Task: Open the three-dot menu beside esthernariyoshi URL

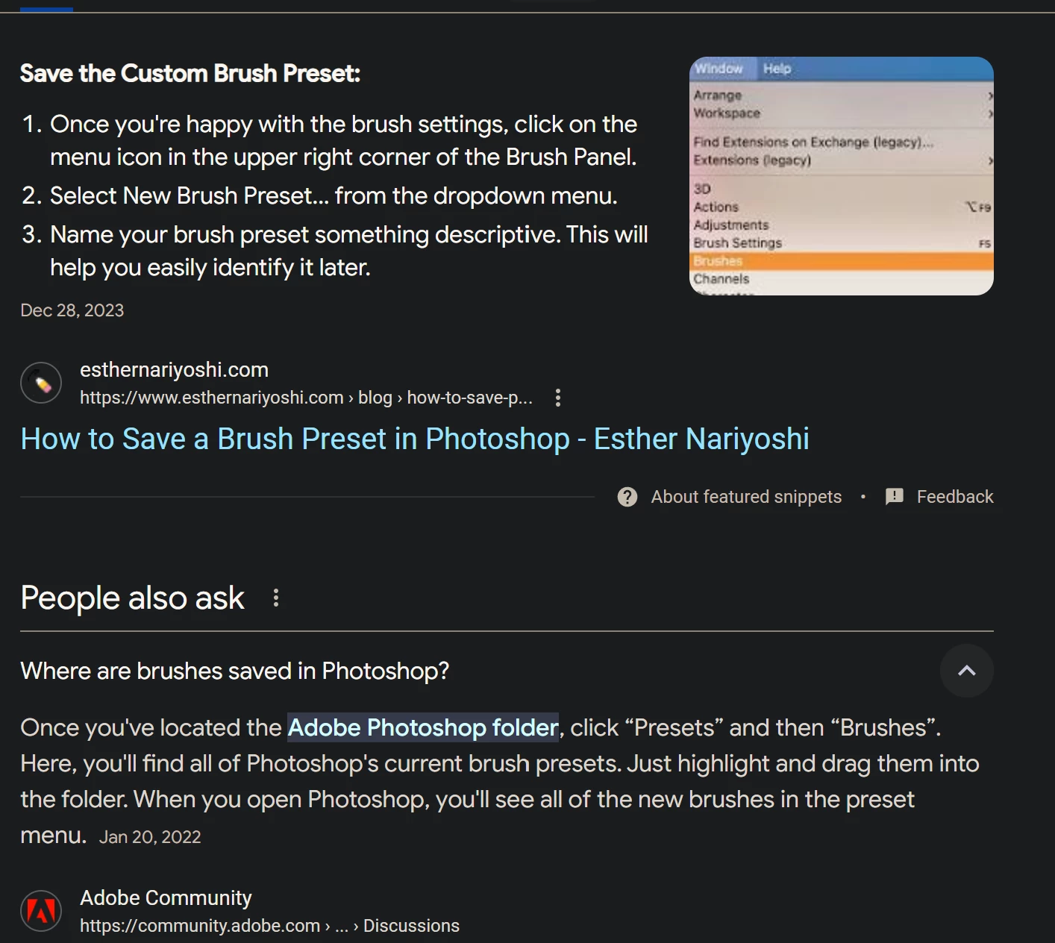Action: [557, 398]
